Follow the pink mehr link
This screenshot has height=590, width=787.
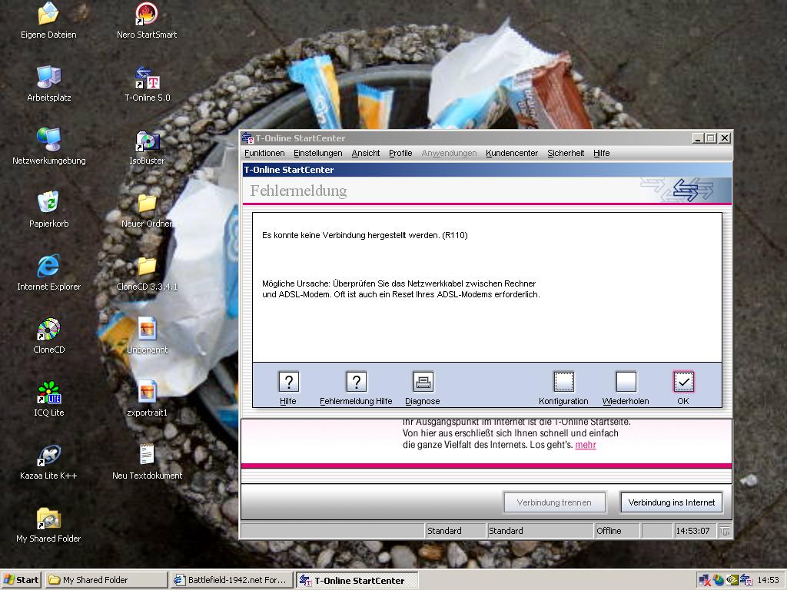coord(585,445)
